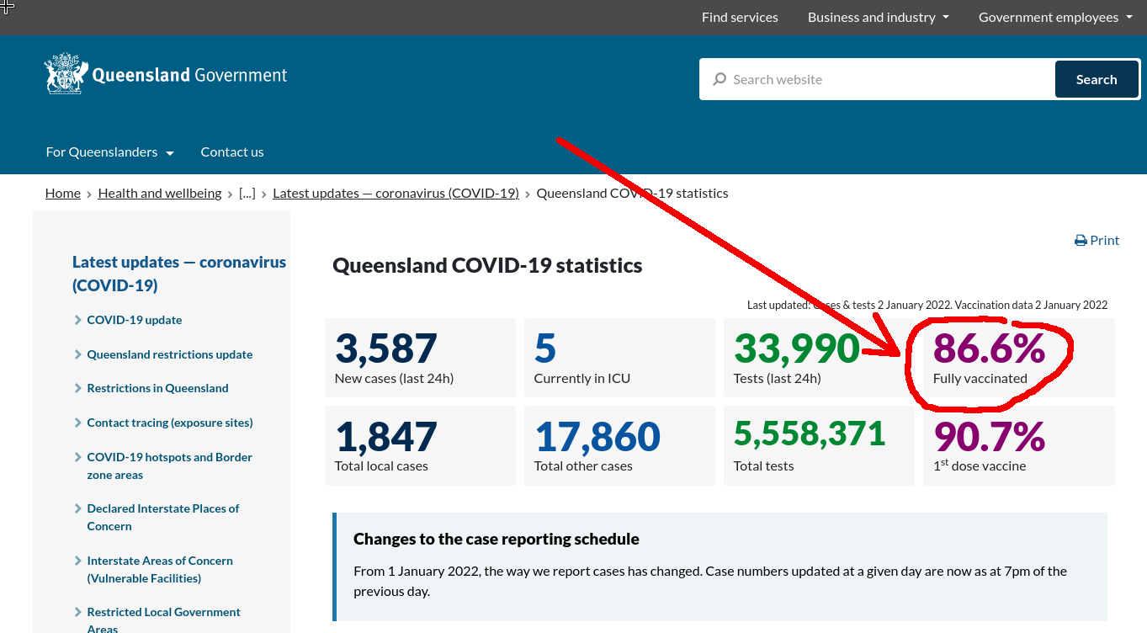Click the Queensland Government wordmark
The height and width of the screenshot is (633, 1147).
coord(189,75)
